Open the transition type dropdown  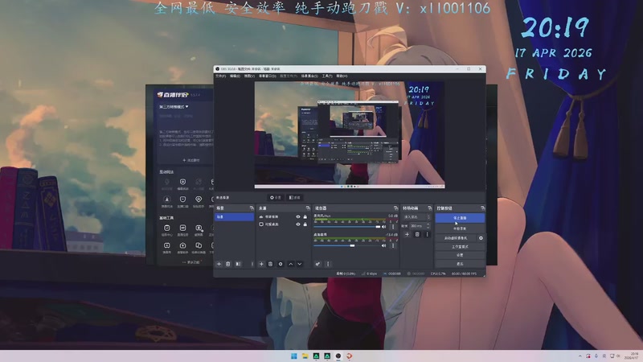tap(416, 216)
